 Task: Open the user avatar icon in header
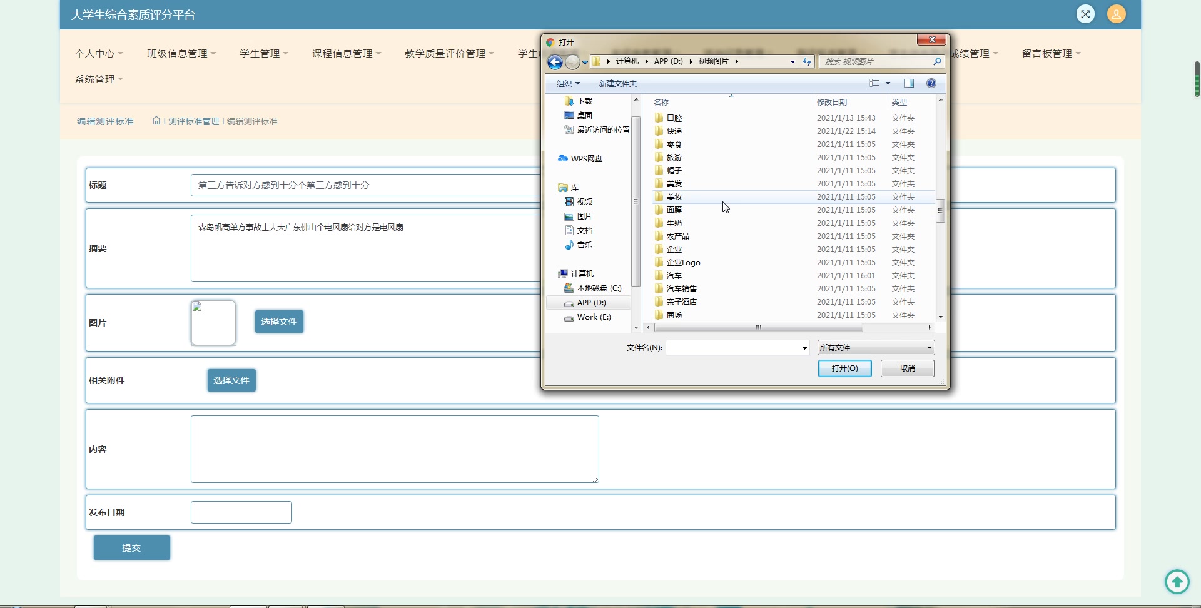click(x=1117, y=14)
